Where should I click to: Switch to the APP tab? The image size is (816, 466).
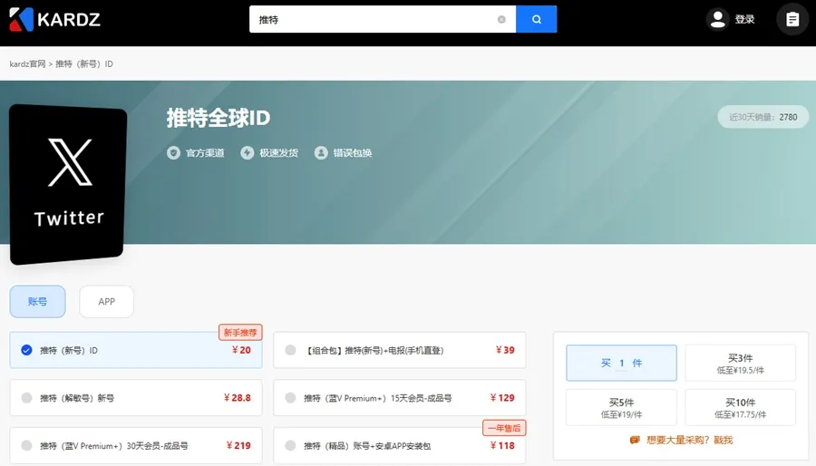[106, 302]
